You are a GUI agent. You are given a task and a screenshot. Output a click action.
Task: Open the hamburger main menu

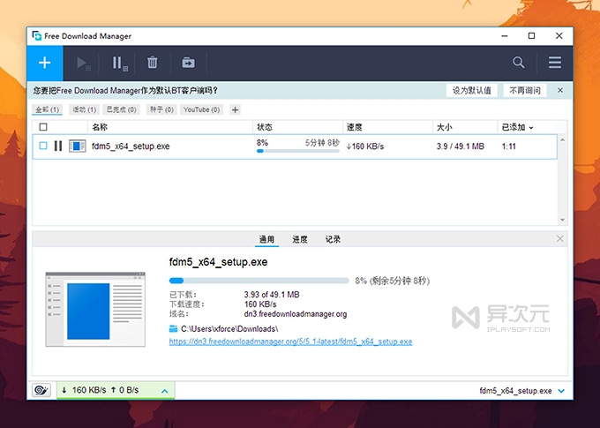tap(555, 63)
